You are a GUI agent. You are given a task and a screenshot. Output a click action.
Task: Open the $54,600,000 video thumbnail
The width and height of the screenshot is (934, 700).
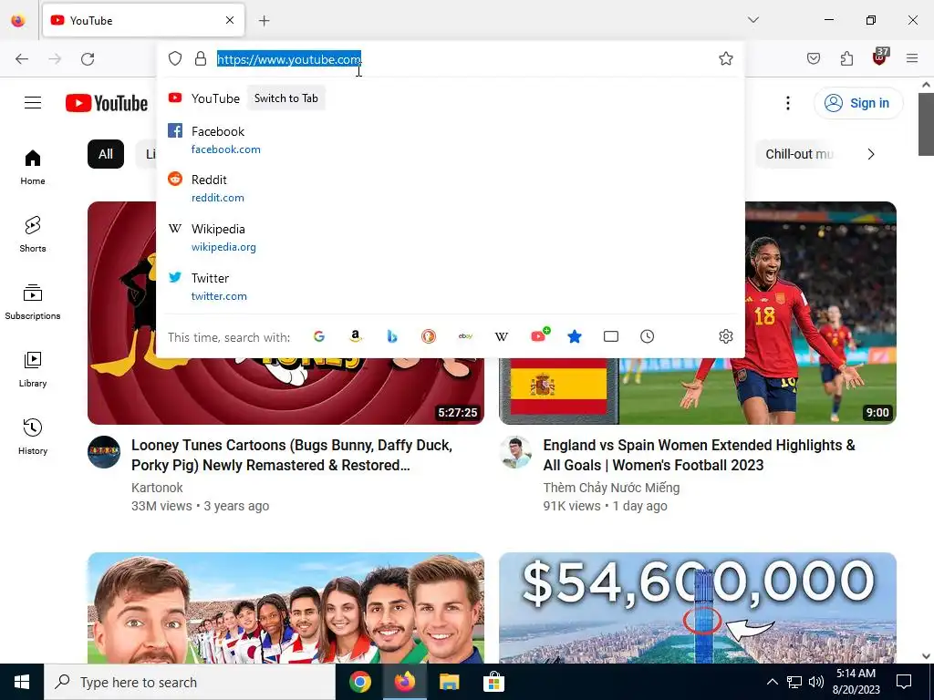[698, 608]
